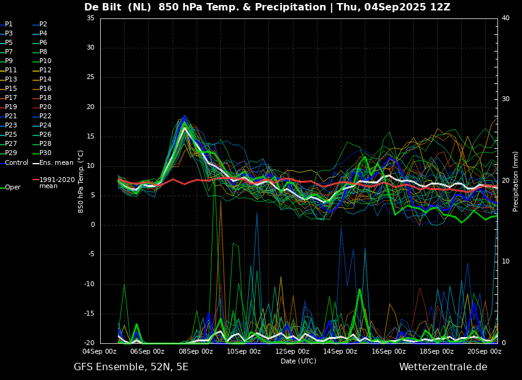Click the 1991-2020 mean legend entry

[x=54, y=183]
